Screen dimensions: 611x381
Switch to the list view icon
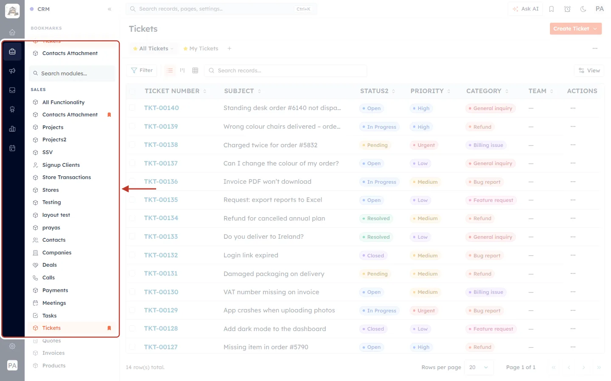click(x=170, y=70)
